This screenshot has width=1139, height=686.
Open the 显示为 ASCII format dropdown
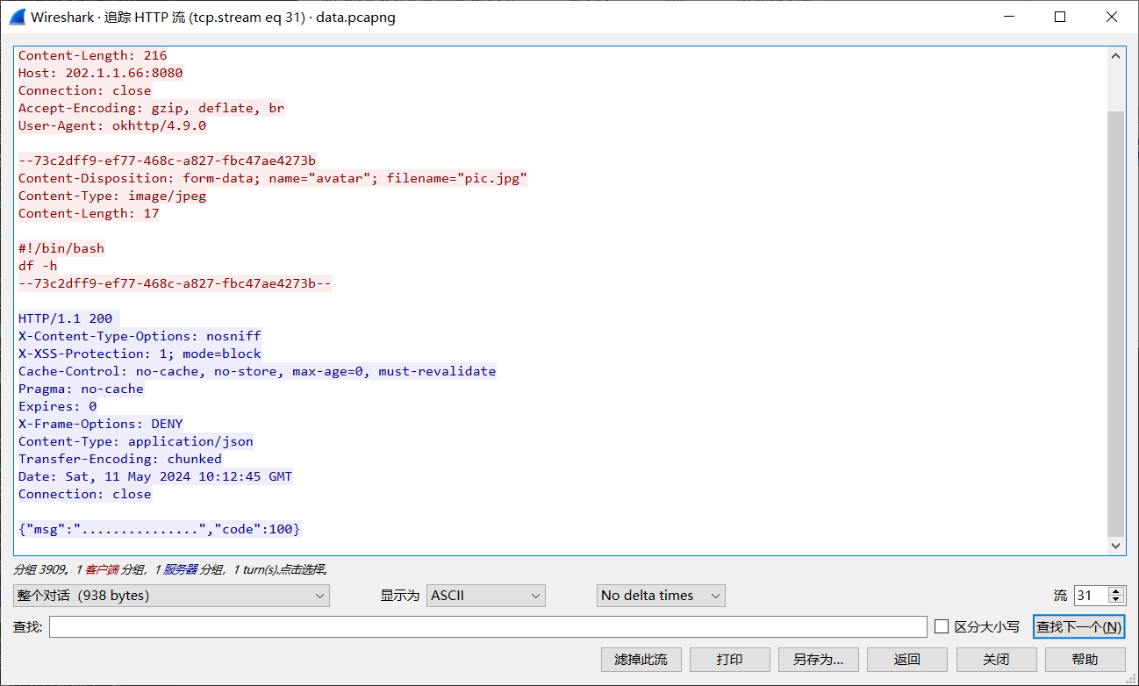[x=486, y=596]
